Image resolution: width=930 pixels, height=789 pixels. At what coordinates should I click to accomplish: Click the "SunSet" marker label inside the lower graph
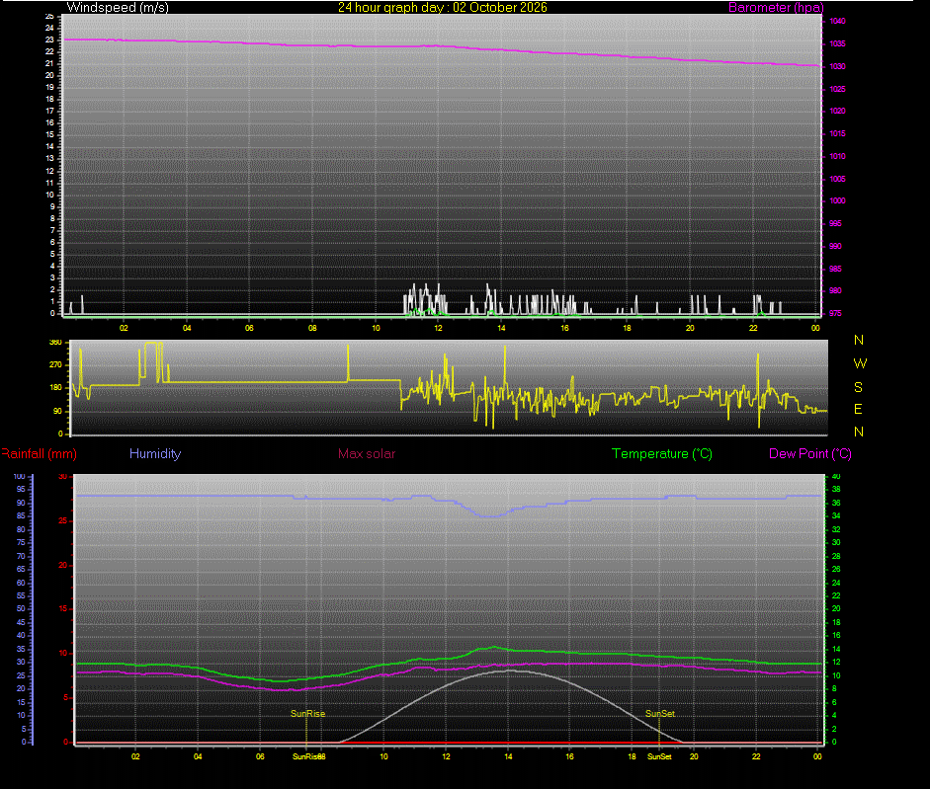click(x=660, y=714)
